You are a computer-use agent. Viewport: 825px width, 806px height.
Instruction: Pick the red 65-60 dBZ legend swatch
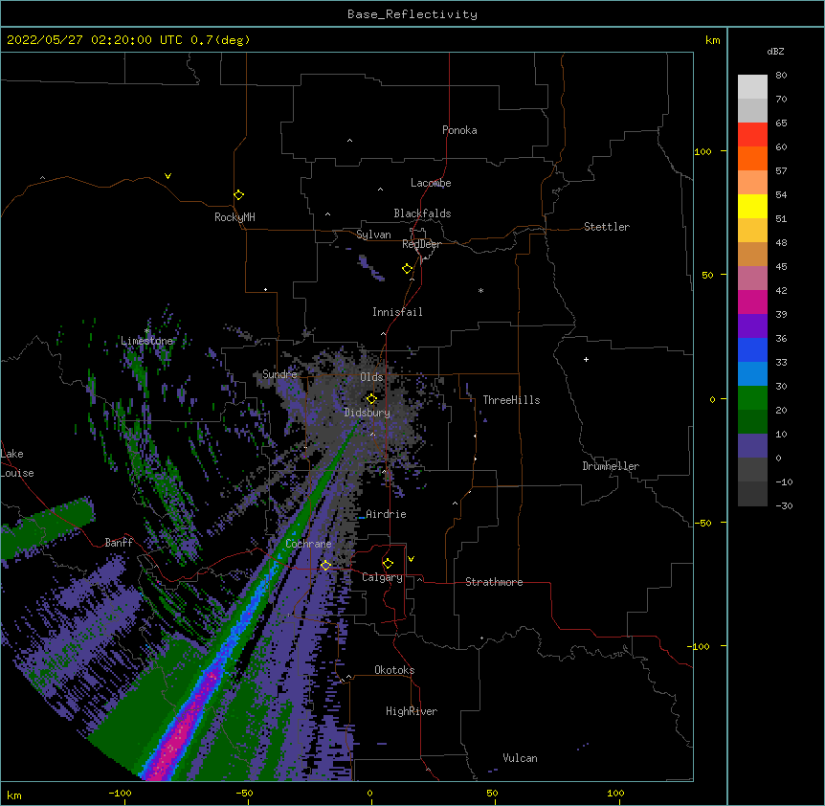[752, 134]
